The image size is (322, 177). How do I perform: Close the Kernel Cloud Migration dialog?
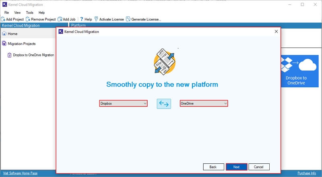(x=276, y=31)
